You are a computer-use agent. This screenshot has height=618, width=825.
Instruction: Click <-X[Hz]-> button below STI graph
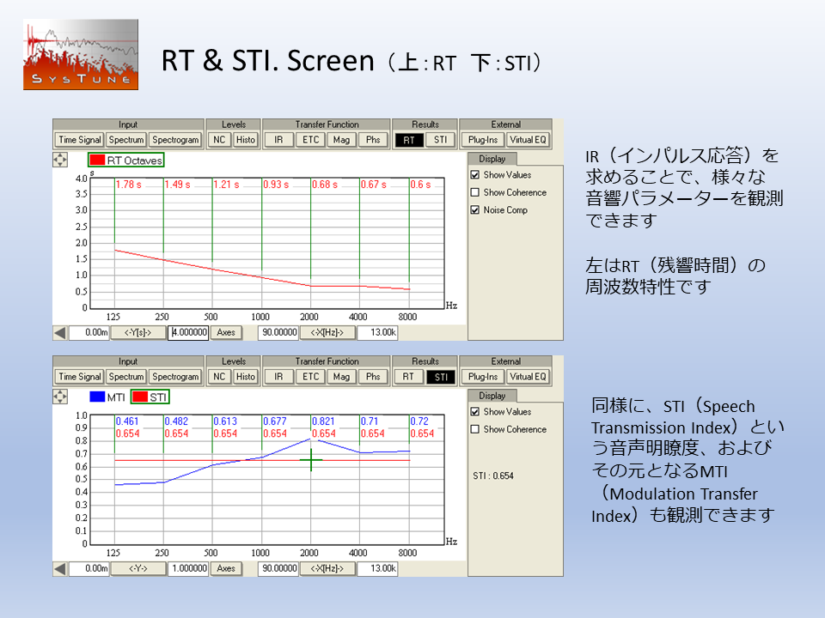click(x=327, y=568)
